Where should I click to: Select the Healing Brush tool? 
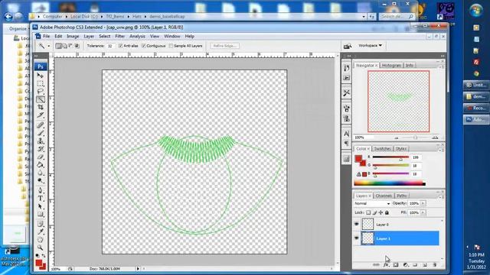(x=41, y=125)
